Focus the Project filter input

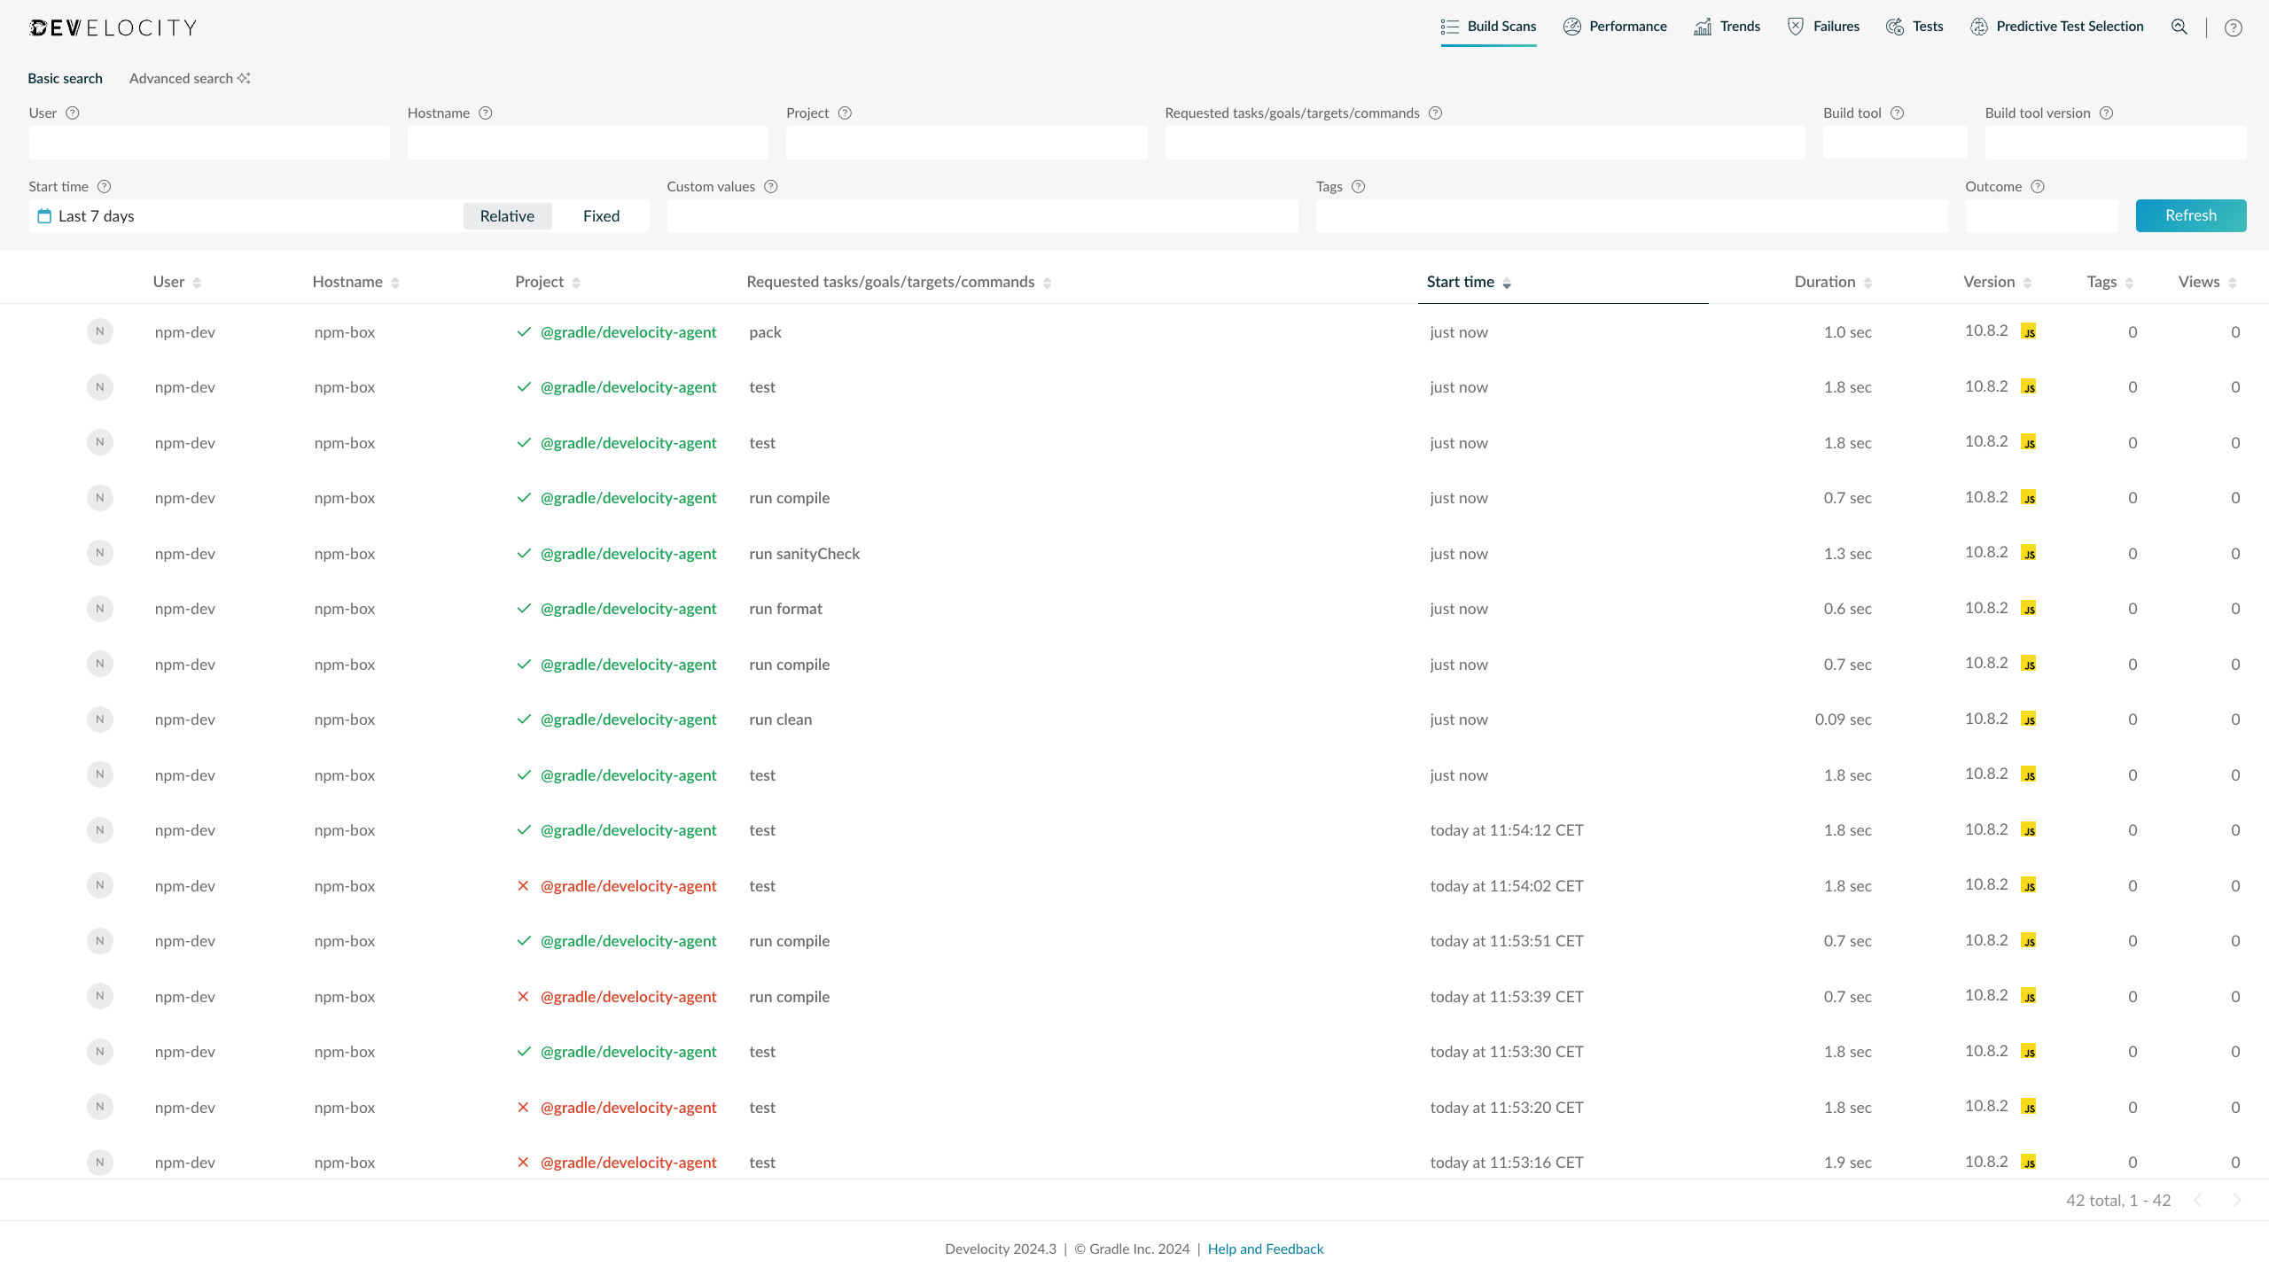pyautogui.click(x=966, y=143)
